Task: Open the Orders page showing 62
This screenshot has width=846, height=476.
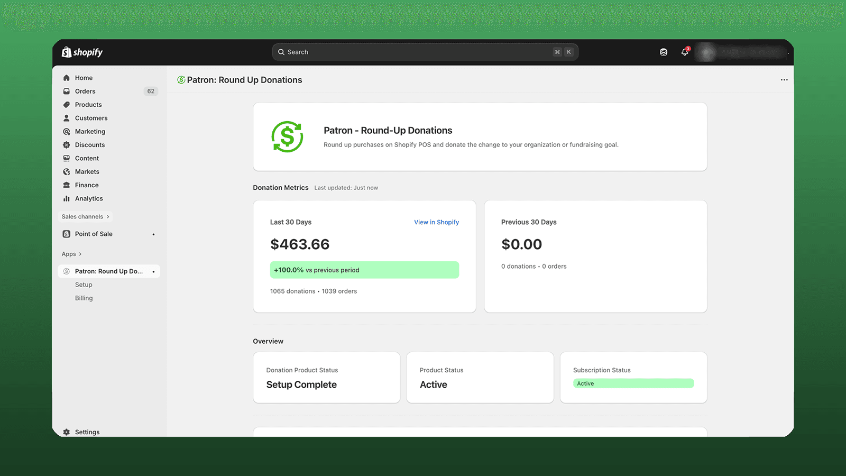Action: click(85, 91)
